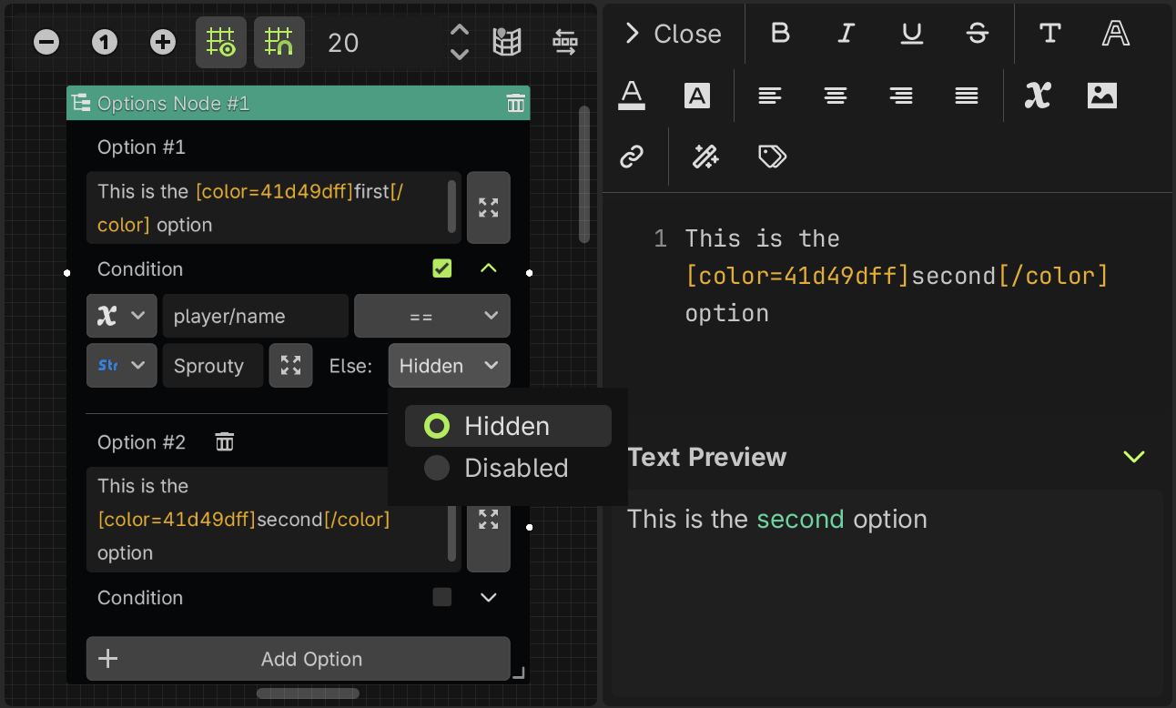Open the Else Hidden dropdown

450,365
